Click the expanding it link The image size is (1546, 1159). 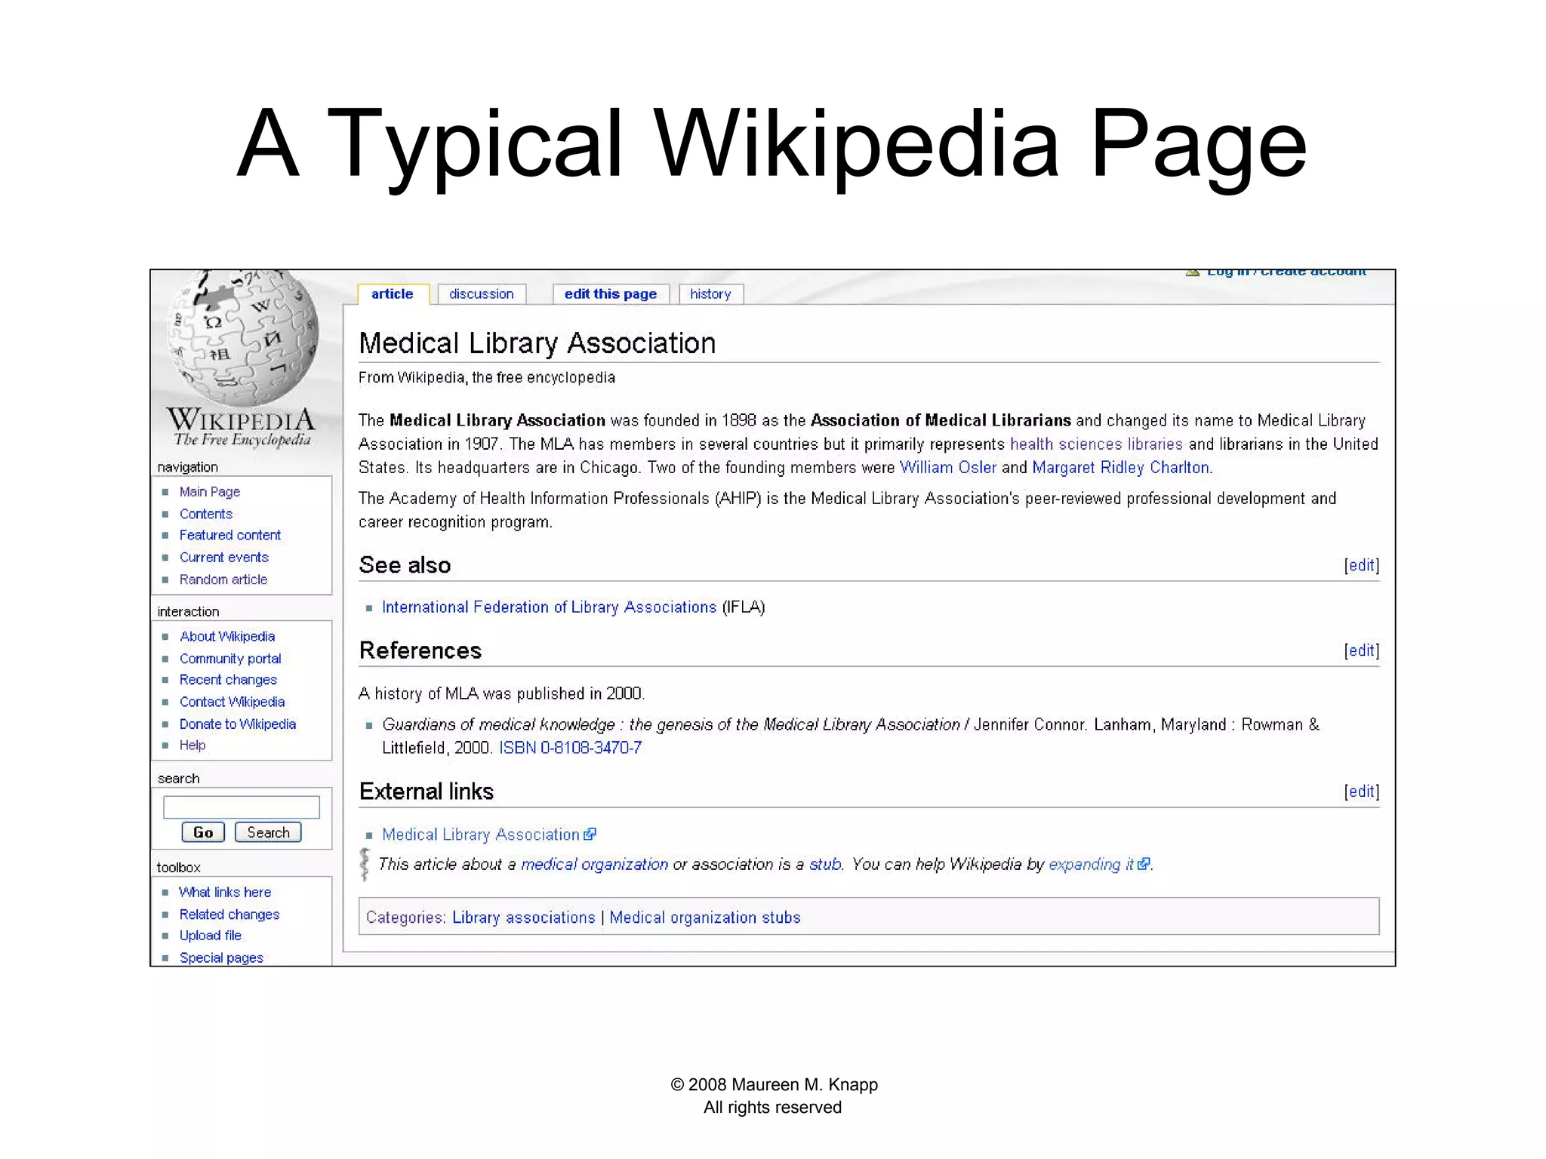[1091, 865]
